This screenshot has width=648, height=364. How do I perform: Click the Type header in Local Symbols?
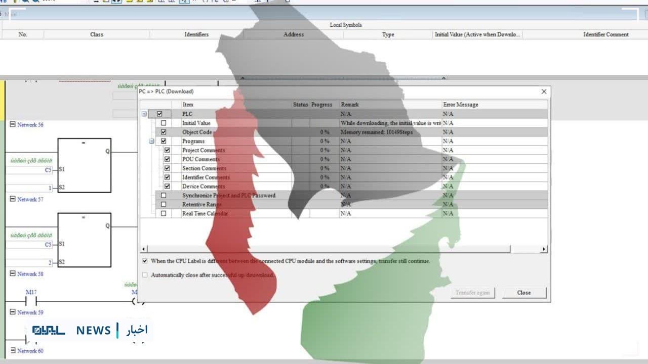click(x=388, y=34)
